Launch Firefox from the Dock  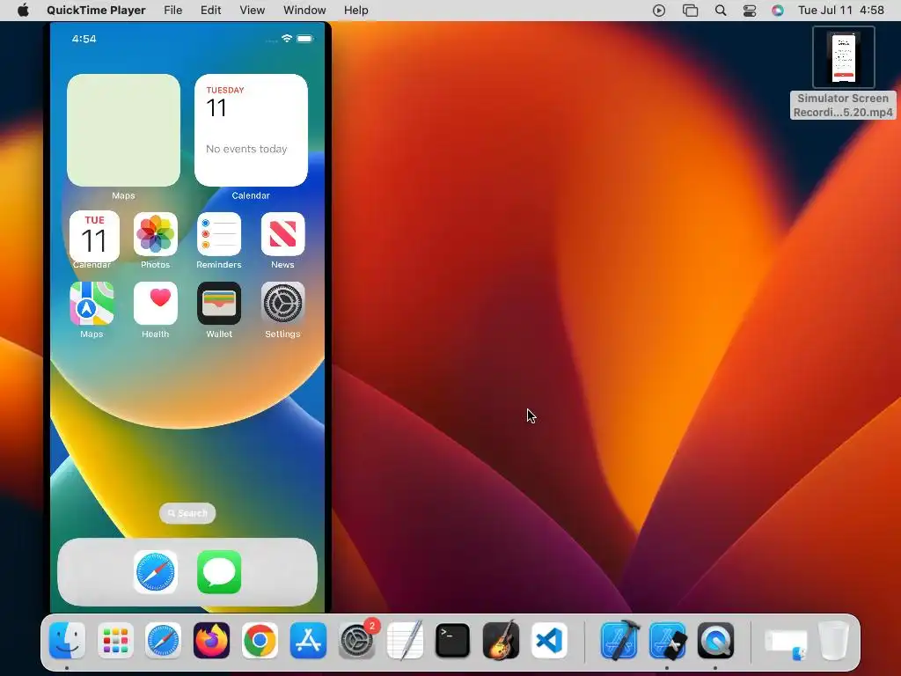pos(211,641)
